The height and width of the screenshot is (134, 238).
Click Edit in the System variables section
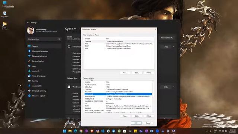137,116
